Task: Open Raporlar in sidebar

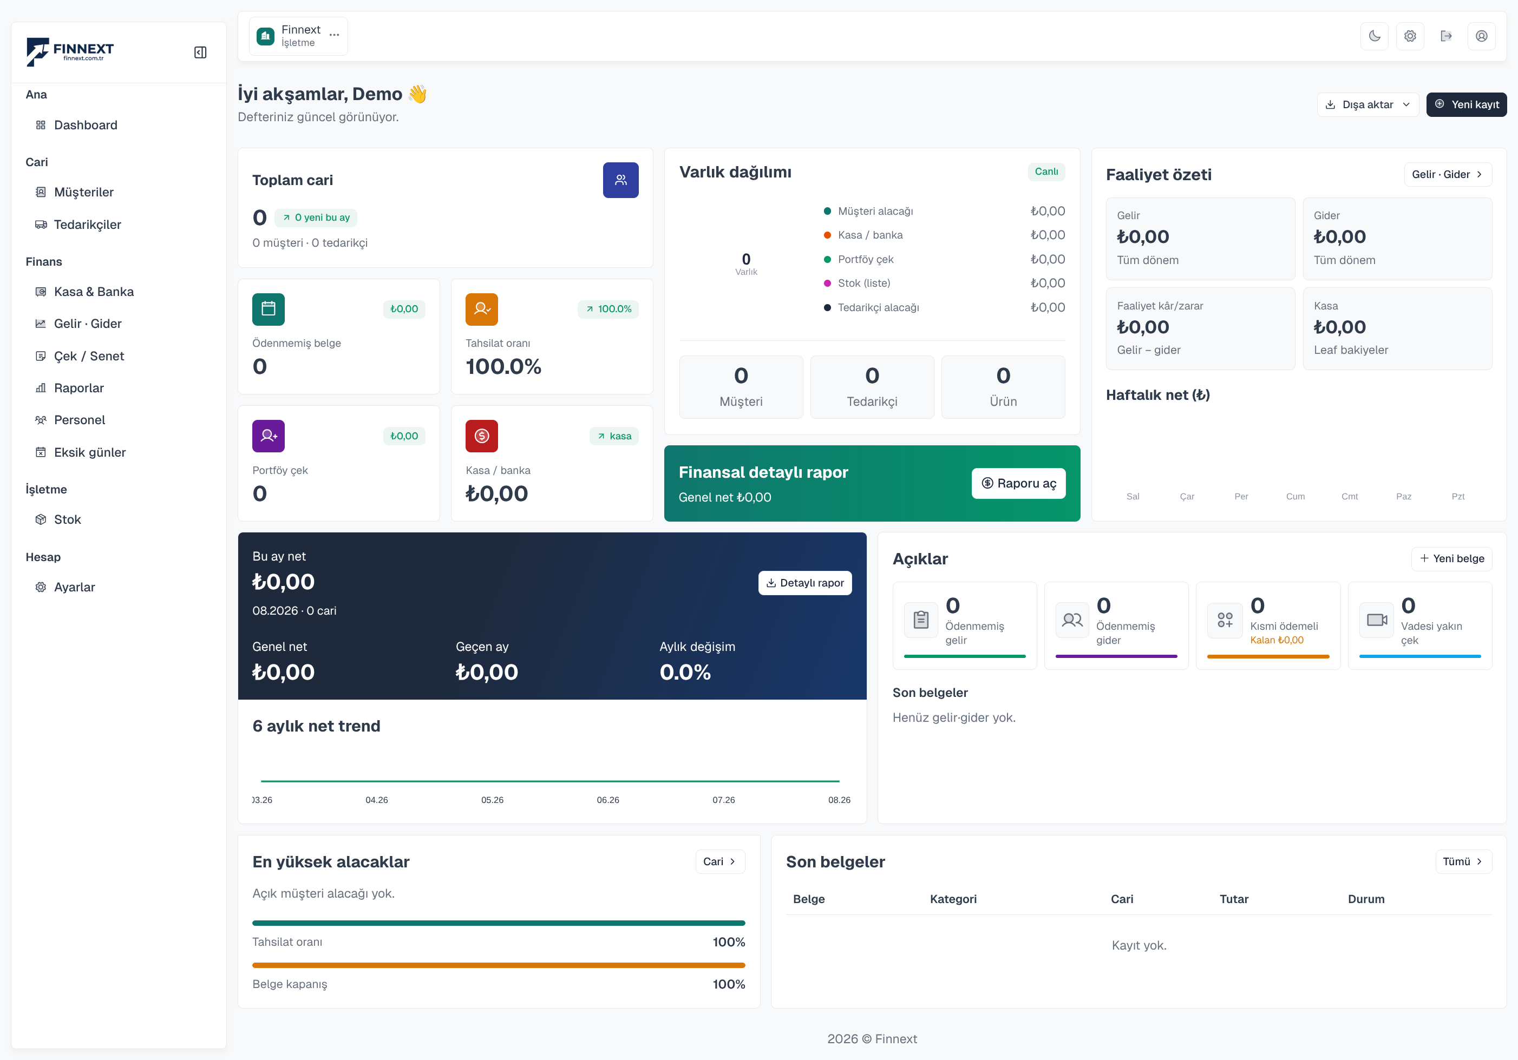Action: click(x=119, y=388)
